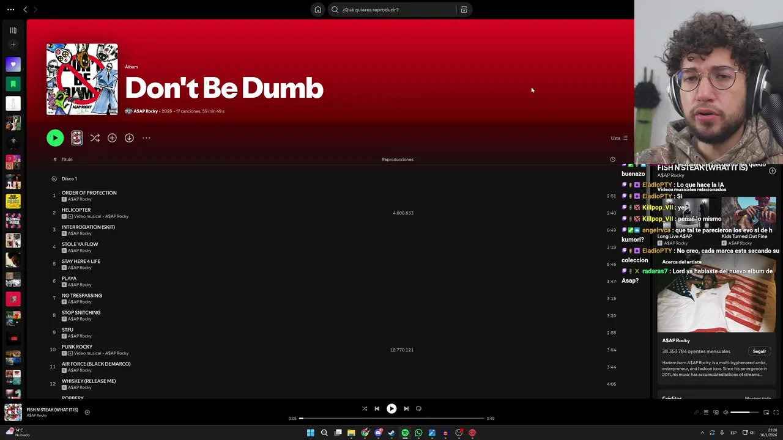Viewport: 783px width, 440px height.
Task: Add FISH N STEAK to Liked Songs in the now-playing bar
Action: point(87,413)
